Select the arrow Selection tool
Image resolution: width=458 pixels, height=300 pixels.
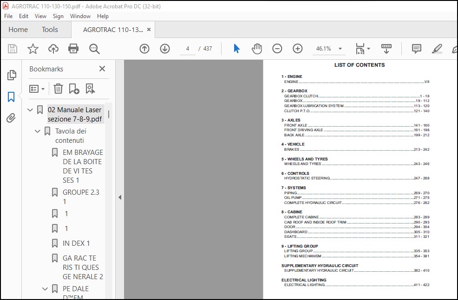click(236, 49)
